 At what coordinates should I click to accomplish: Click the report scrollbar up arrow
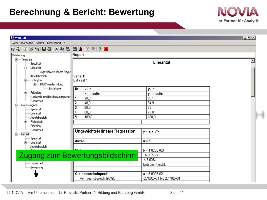(253, 61)
